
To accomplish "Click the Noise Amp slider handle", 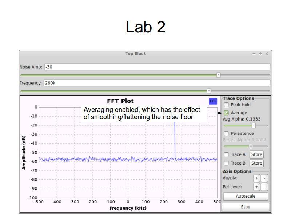I will pyautogui.click(x=219, y=75).
